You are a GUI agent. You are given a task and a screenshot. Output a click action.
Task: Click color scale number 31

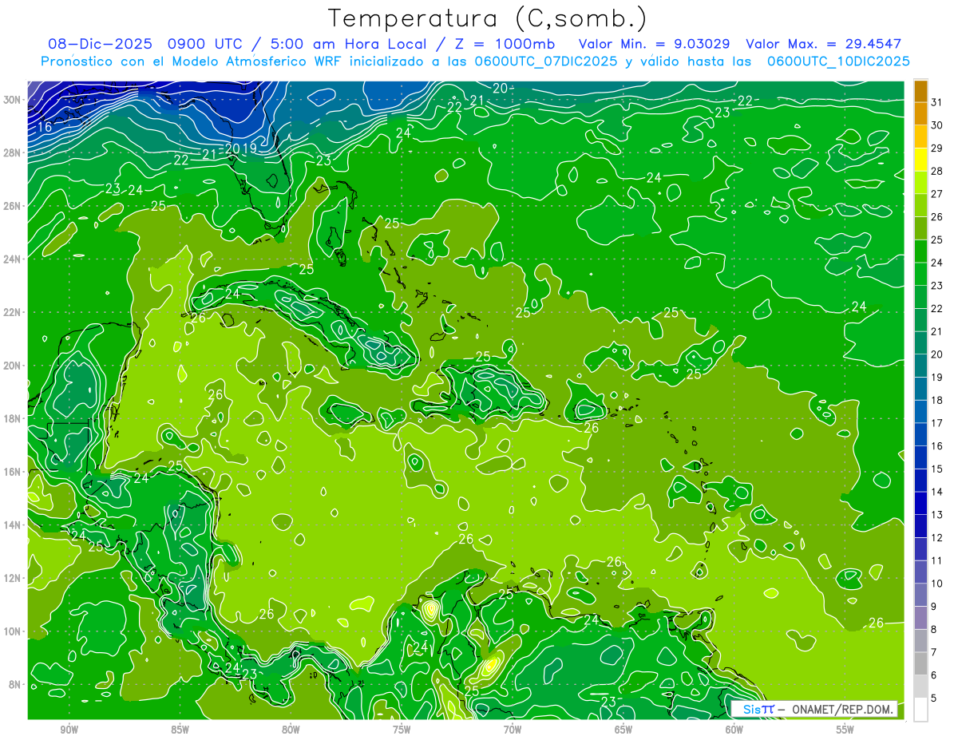click(937, 102)
